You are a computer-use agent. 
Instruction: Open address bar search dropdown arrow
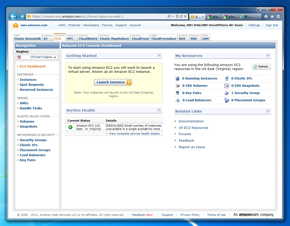[173, 17]
